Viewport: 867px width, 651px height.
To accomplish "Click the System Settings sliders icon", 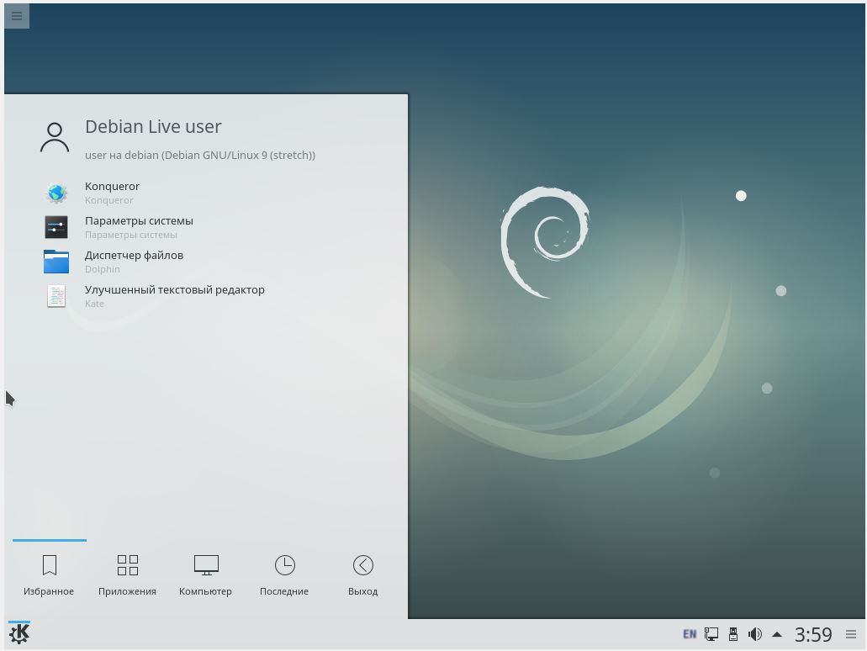I will click(56, 227).
